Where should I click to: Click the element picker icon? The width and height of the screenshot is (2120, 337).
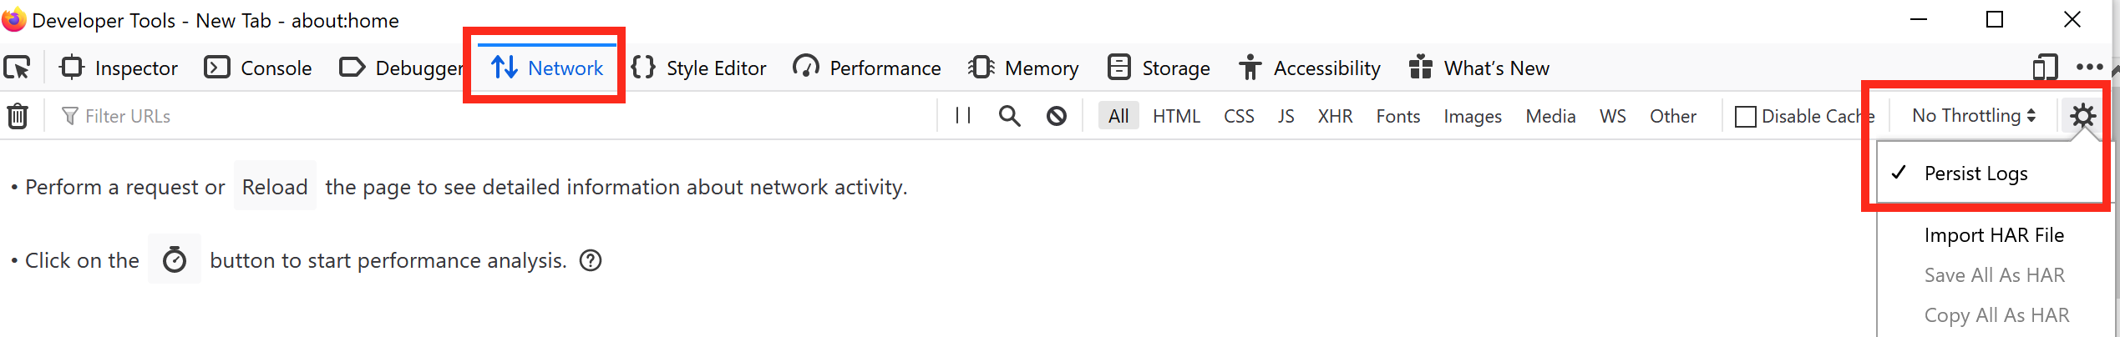coord(18,68)
